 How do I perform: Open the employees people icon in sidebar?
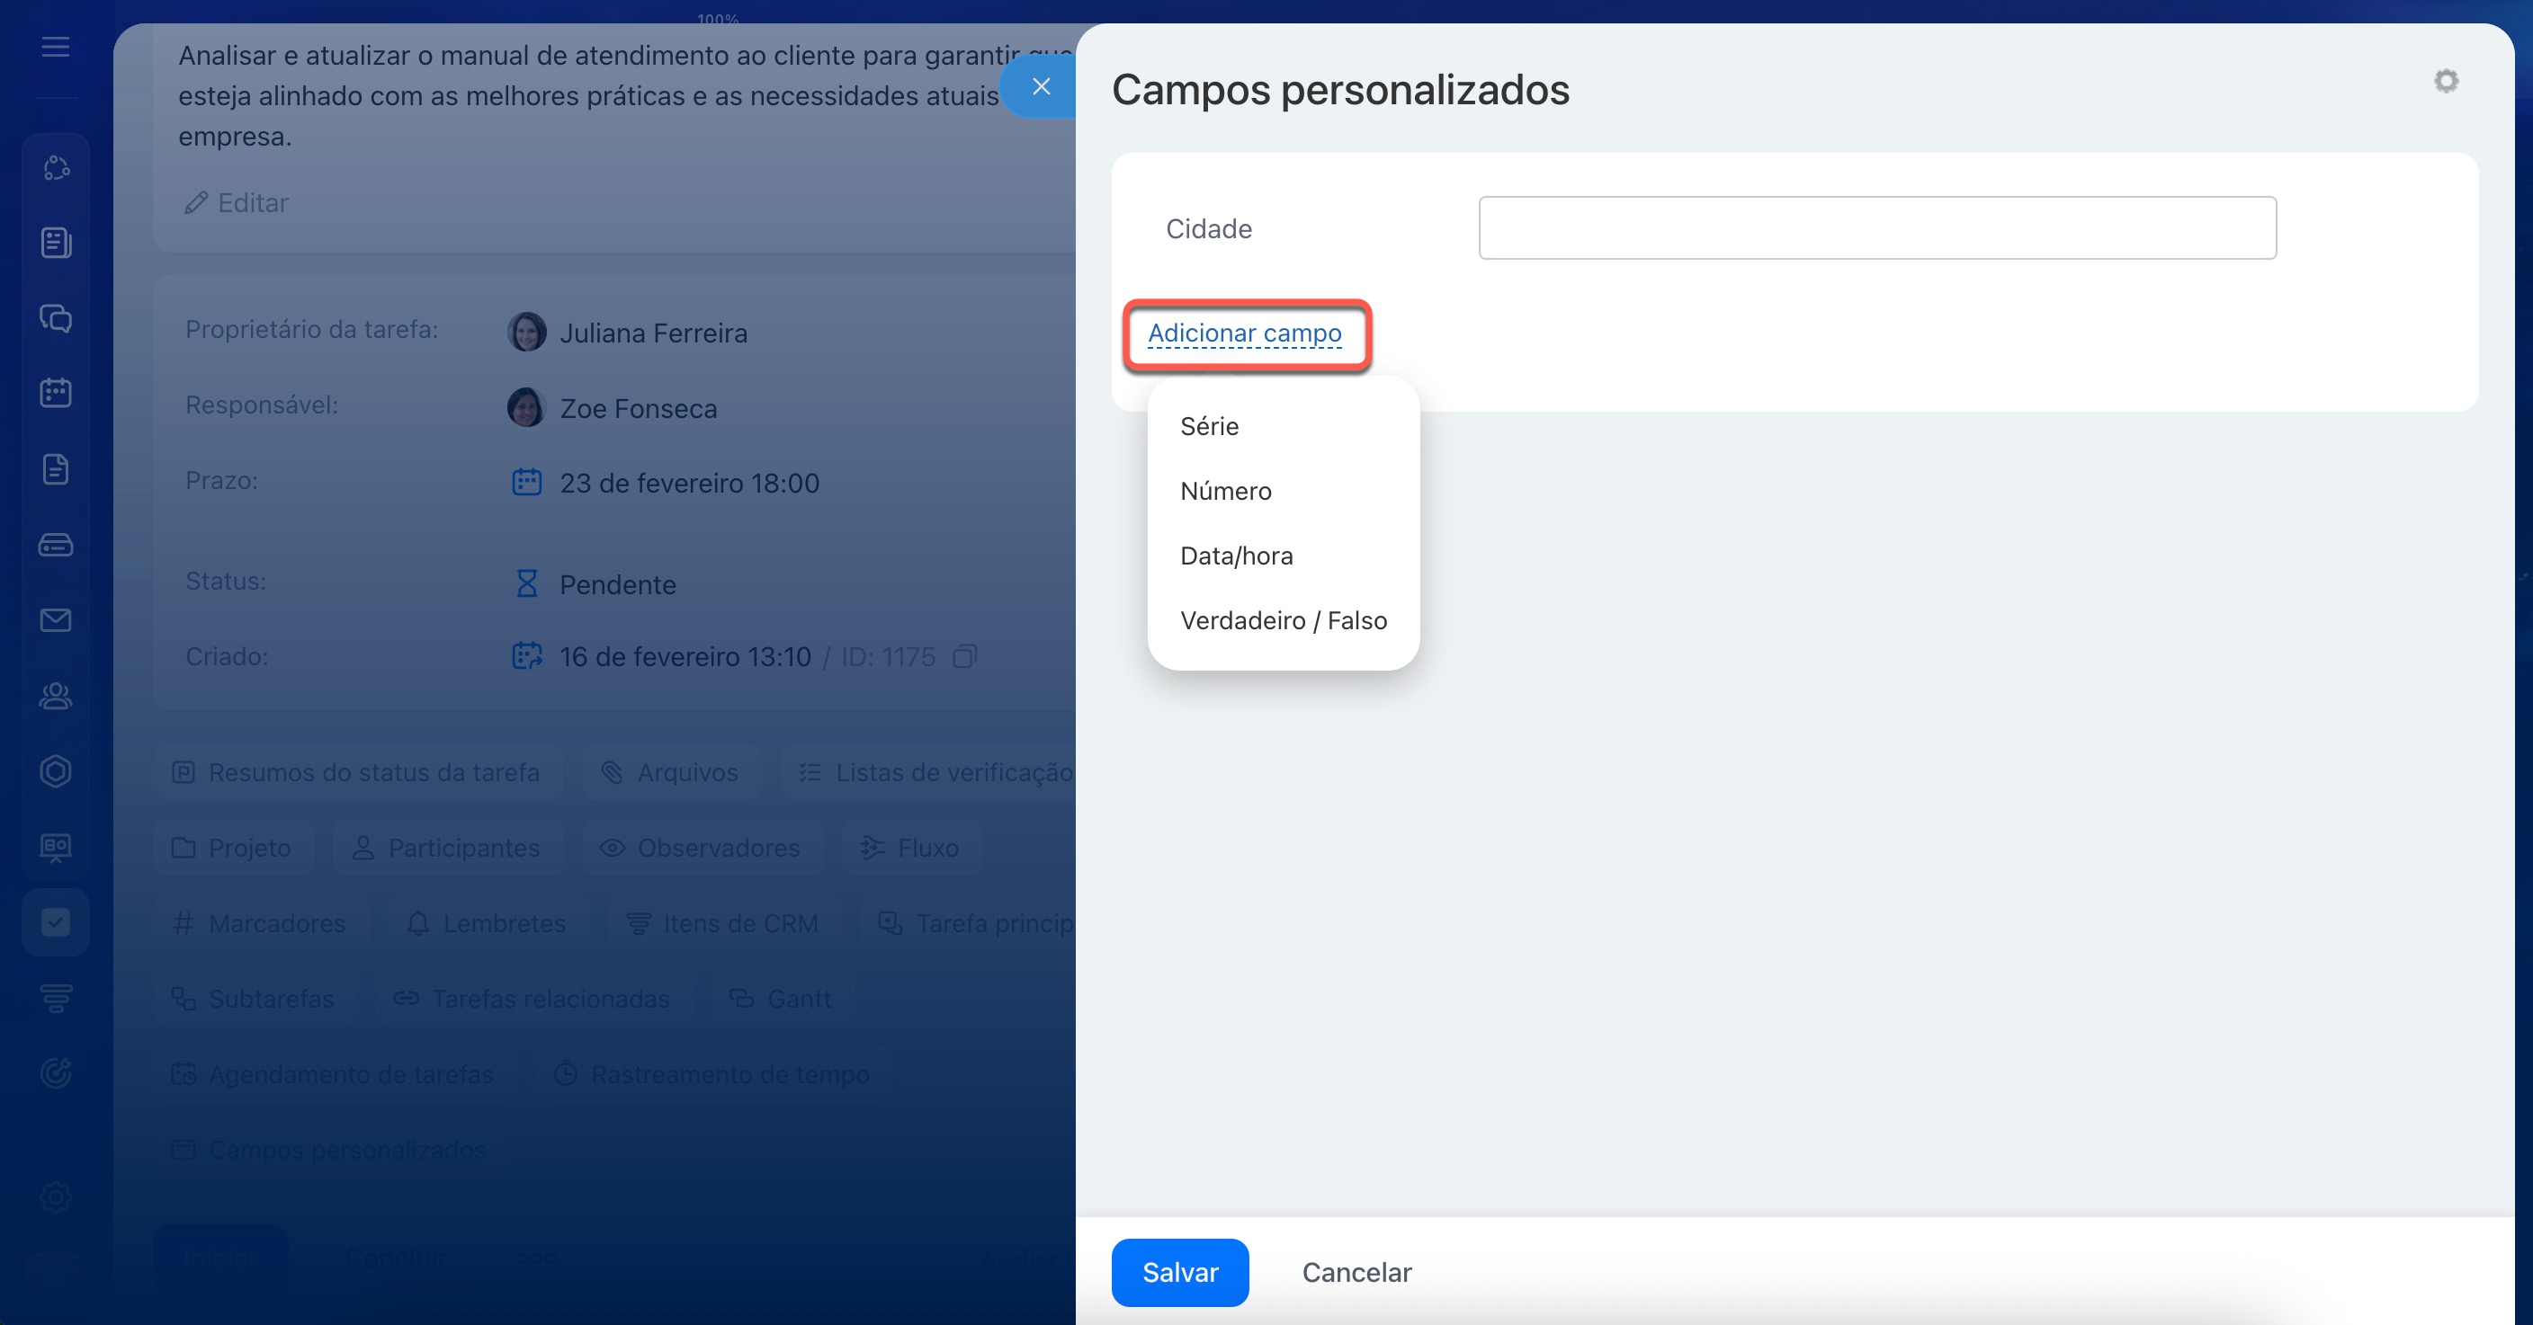56,696
